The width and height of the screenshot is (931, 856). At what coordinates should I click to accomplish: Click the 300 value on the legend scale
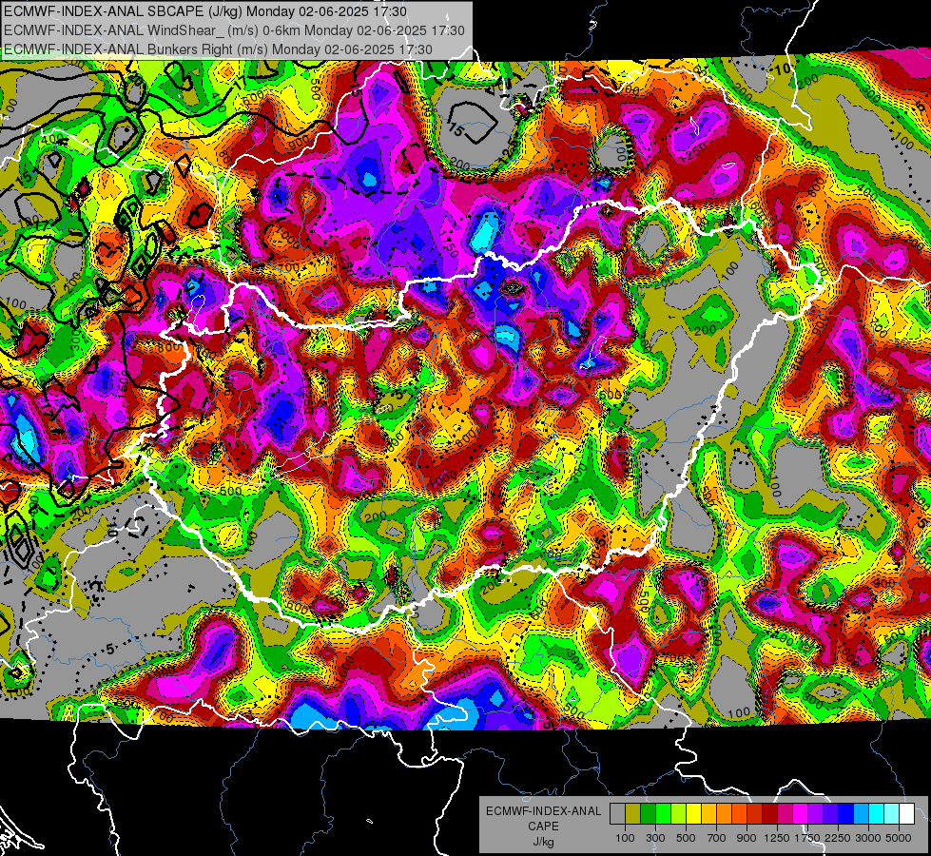(x=655, y=838)
